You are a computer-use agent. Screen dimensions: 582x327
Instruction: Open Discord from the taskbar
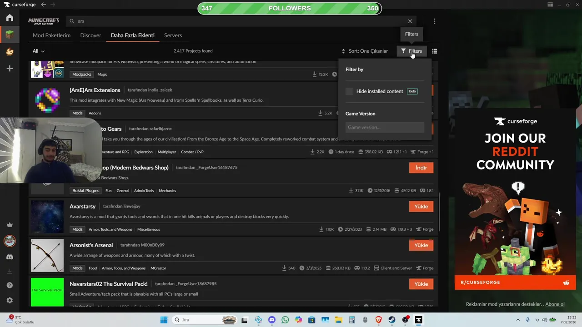tap(272, 320)
